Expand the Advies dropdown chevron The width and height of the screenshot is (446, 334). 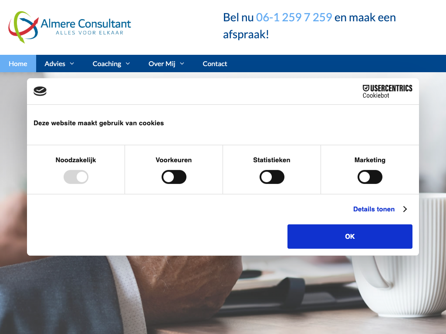72,63
